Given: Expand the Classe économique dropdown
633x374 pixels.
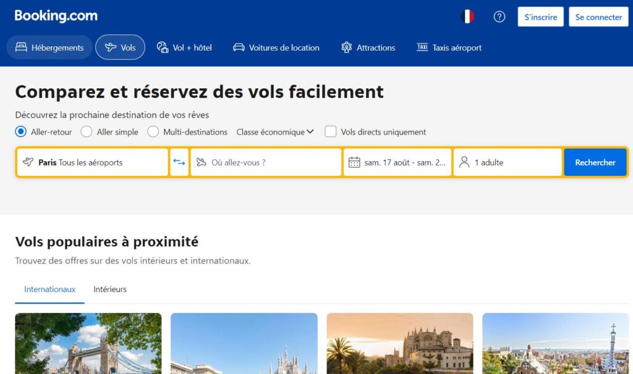Looking at the screenshot, I should [x=275, y=131].
